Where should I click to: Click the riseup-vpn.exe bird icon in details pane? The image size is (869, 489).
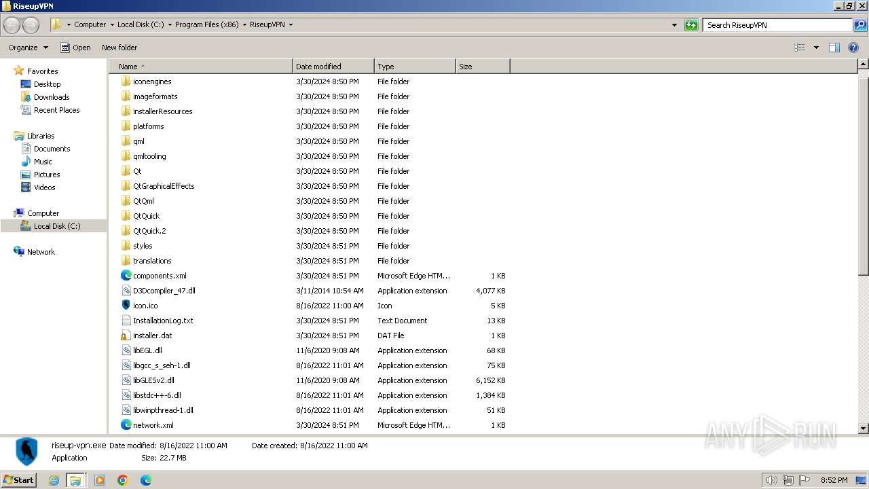point(26,452)
